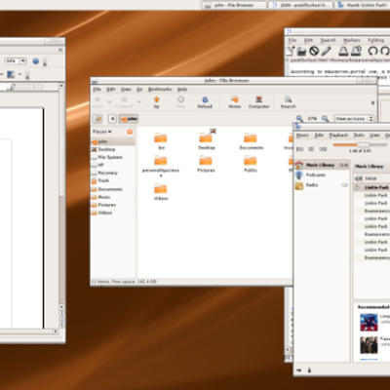Open Search in File Browser toolbar
390x390 pixels.
(288, 102)
